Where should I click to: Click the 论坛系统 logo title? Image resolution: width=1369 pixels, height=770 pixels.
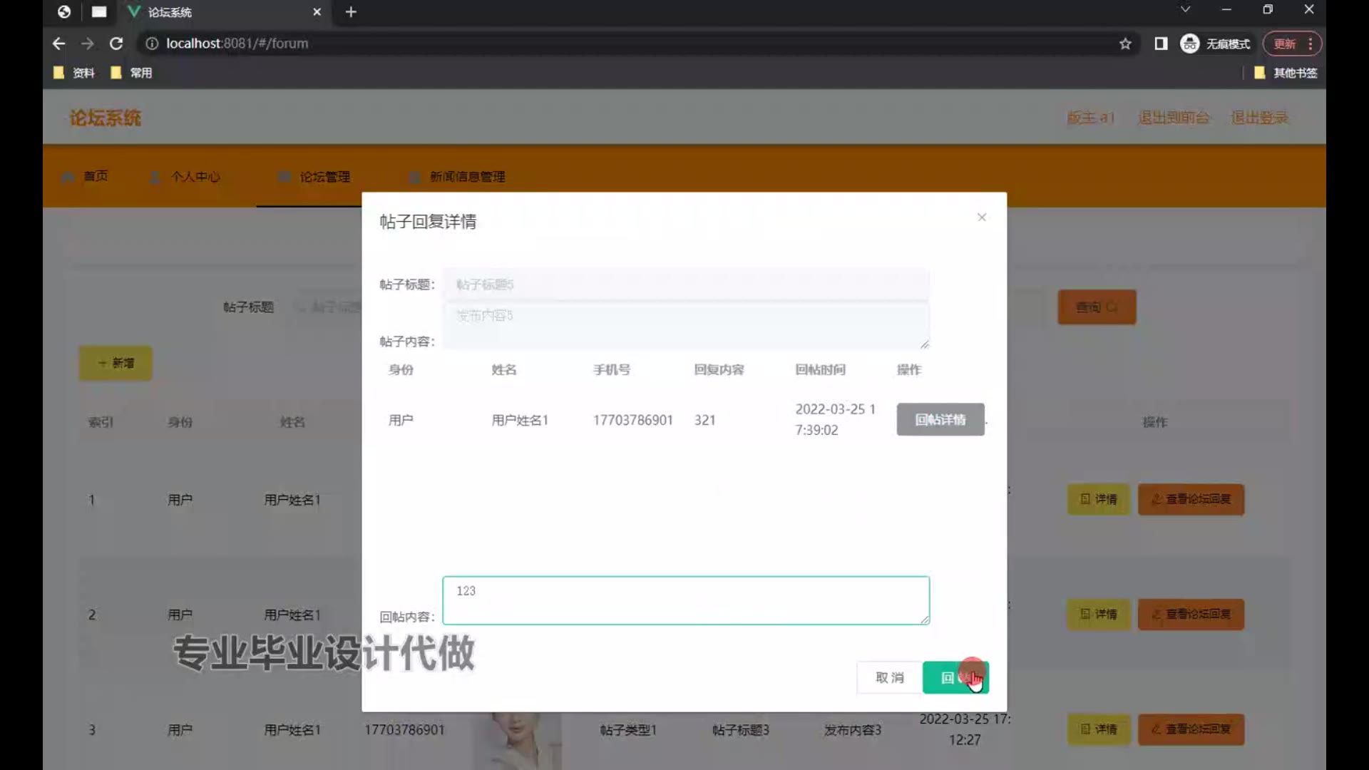tap(105, 118)
